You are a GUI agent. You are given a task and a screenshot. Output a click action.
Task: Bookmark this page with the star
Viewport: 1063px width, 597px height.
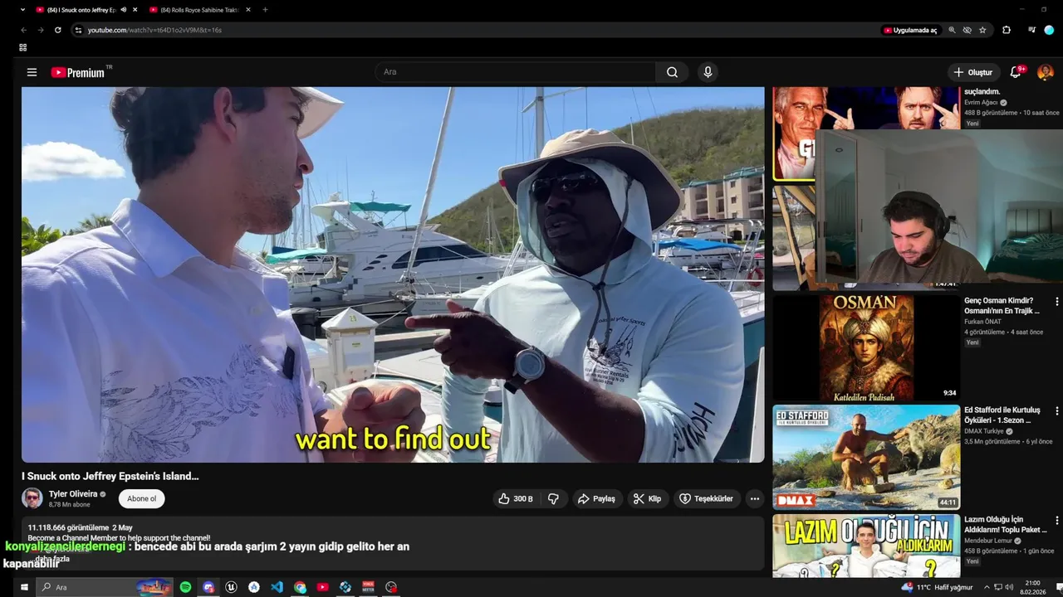(x=982, y=30)
